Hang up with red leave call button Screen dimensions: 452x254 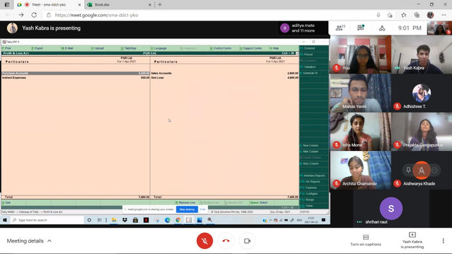[226, 240]
